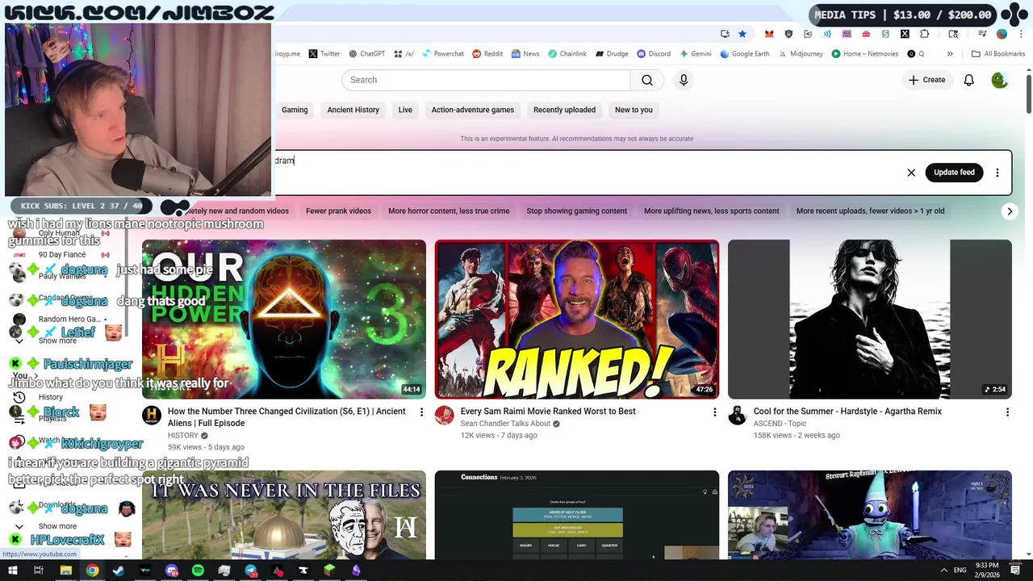The width and height of the screenshot is (1033, 581).
Task: Open Task View on taskbar
Action: (x=39, y=571)
